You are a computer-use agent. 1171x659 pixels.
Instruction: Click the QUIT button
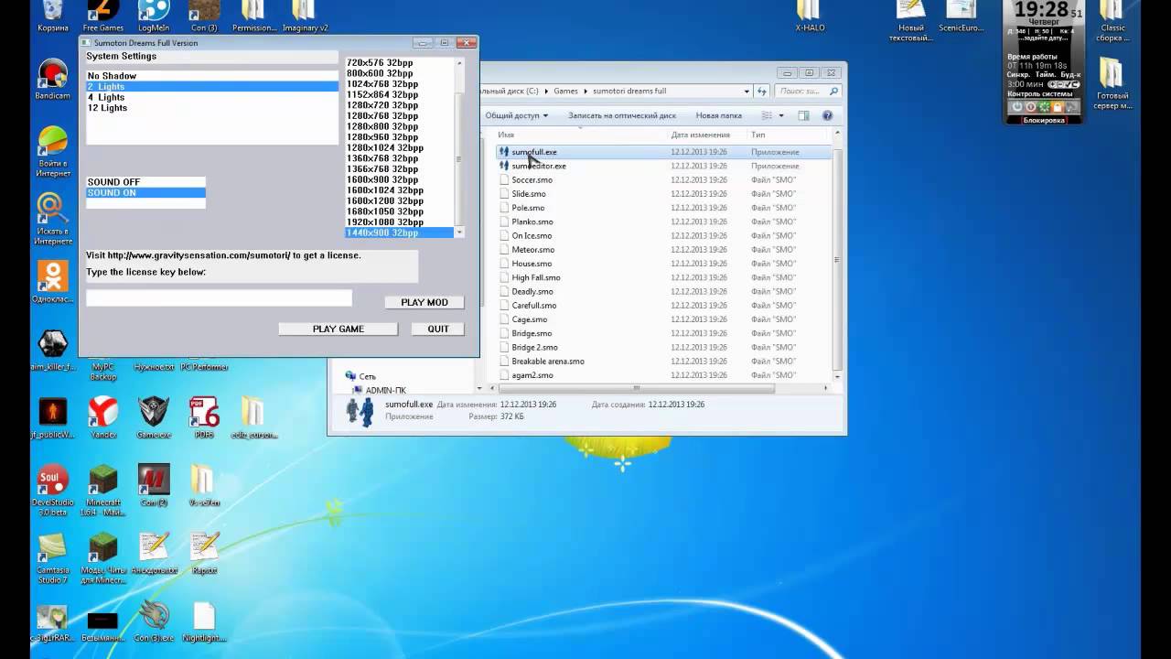pos(438,329)
